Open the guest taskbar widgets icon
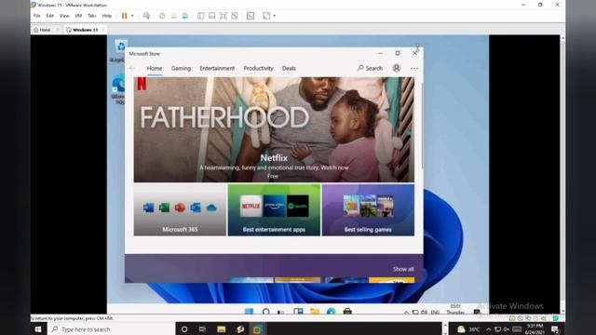 pos(298,312)
